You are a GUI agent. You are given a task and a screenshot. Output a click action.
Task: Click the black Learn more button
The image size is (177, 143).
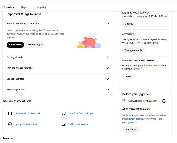pyautogui.click(x=15, y=45)
